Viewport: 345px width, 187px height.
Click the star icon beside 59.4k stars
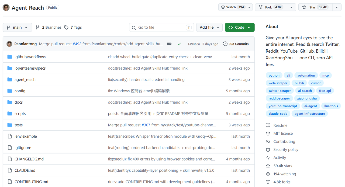[268, 166]
